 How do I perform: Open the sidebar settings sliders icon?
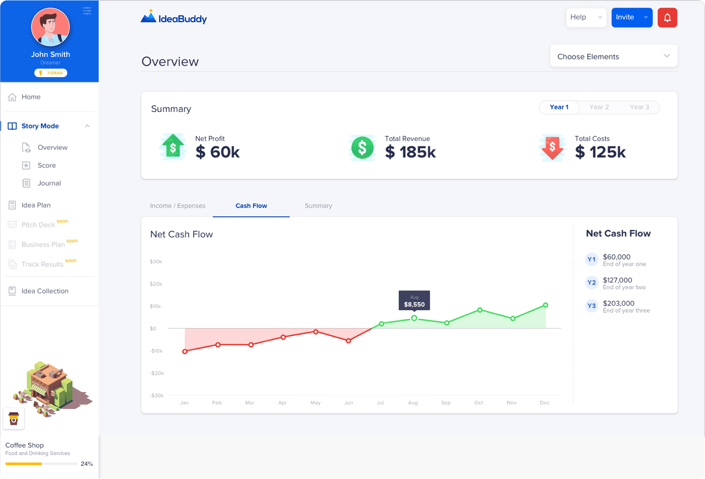click(x=87, y=11)
